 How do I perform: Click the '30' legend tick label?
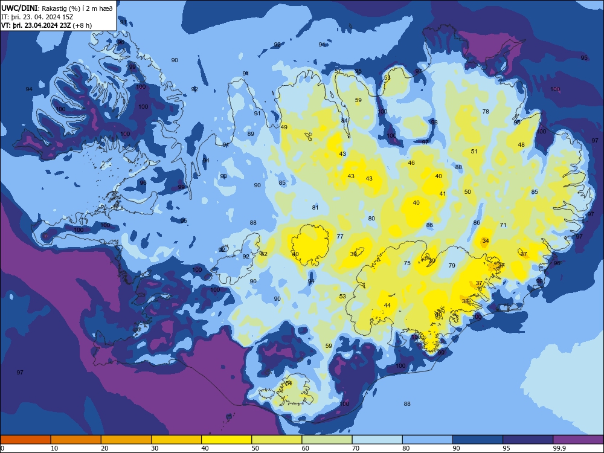[x=155, y=448]
